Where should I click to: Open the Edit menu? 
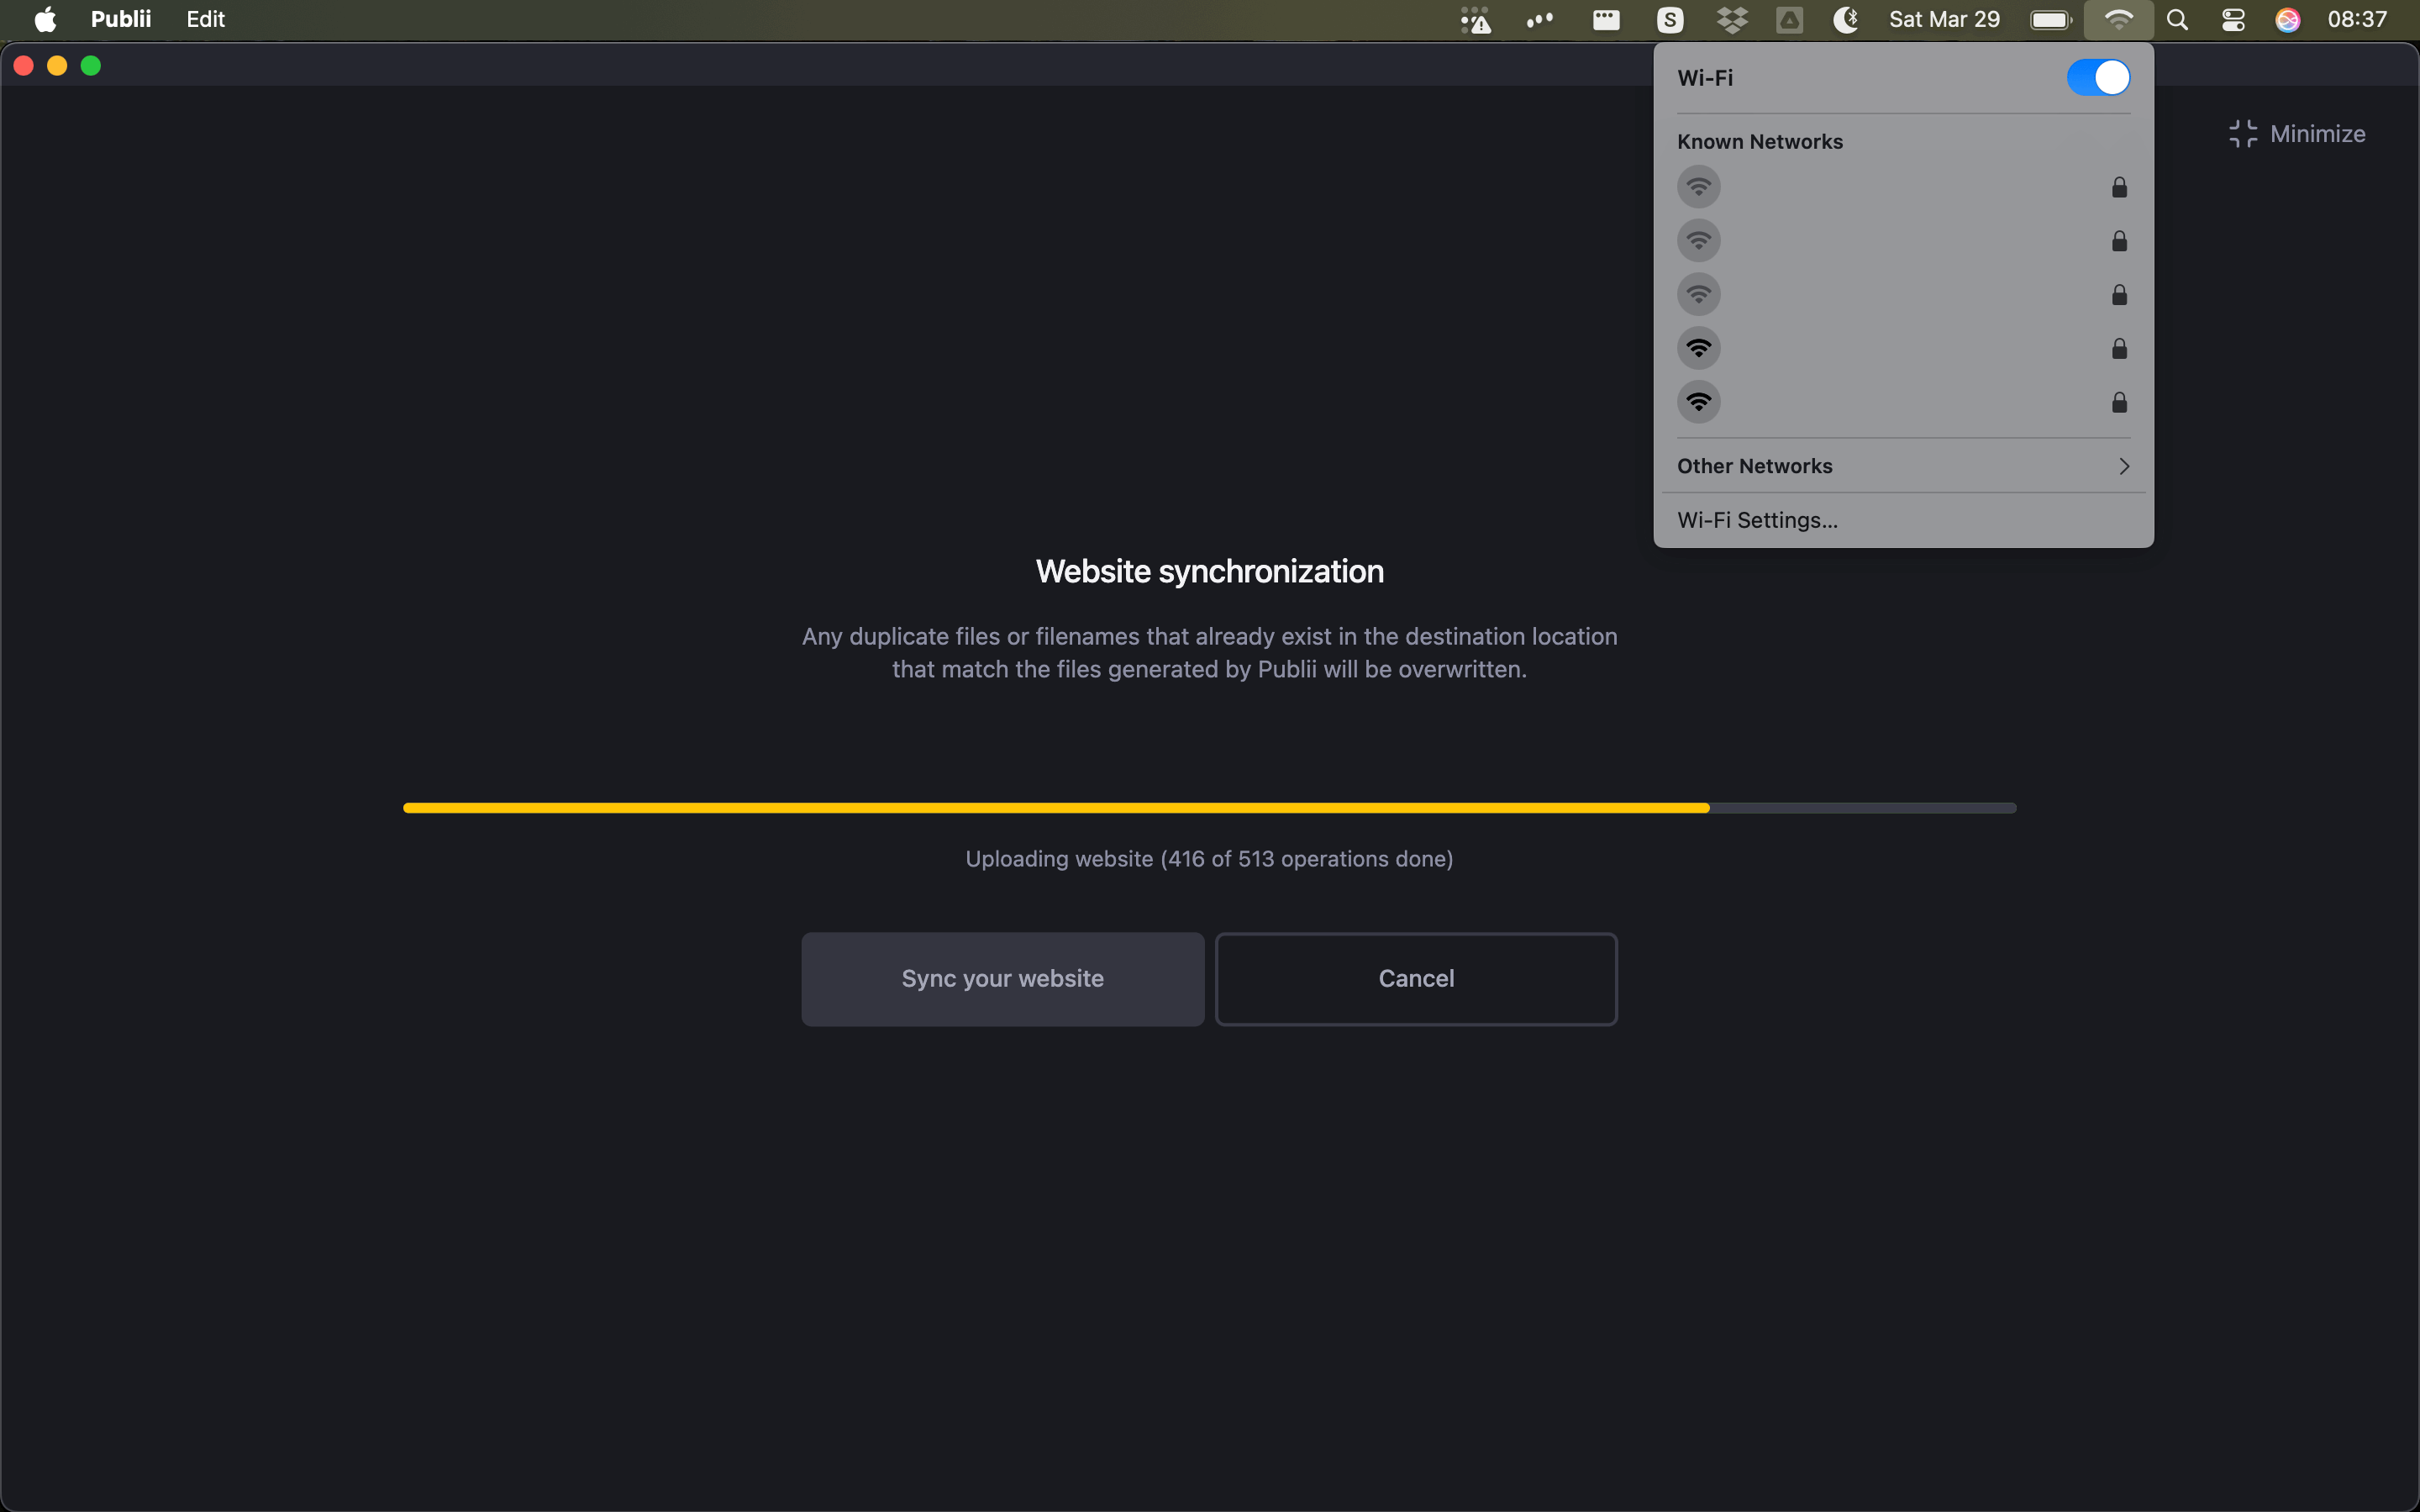(205, 20)
